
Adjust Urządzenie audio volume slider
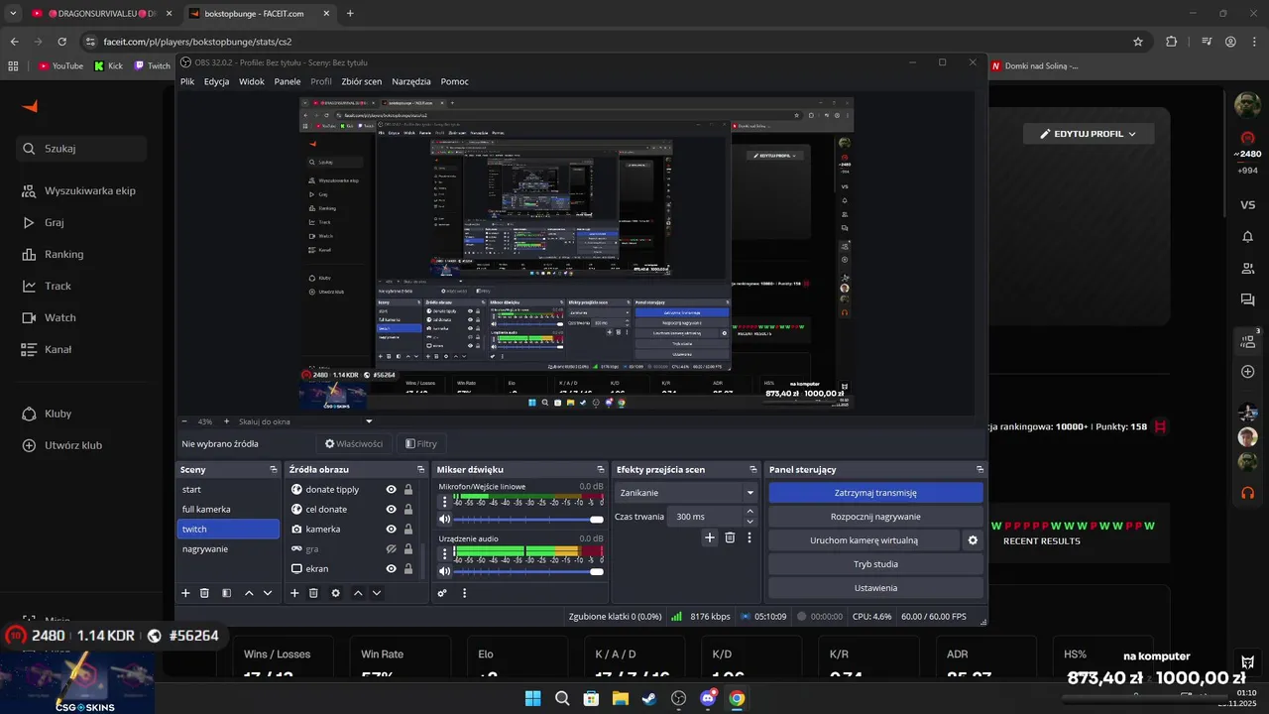click(x=529, y=571)
